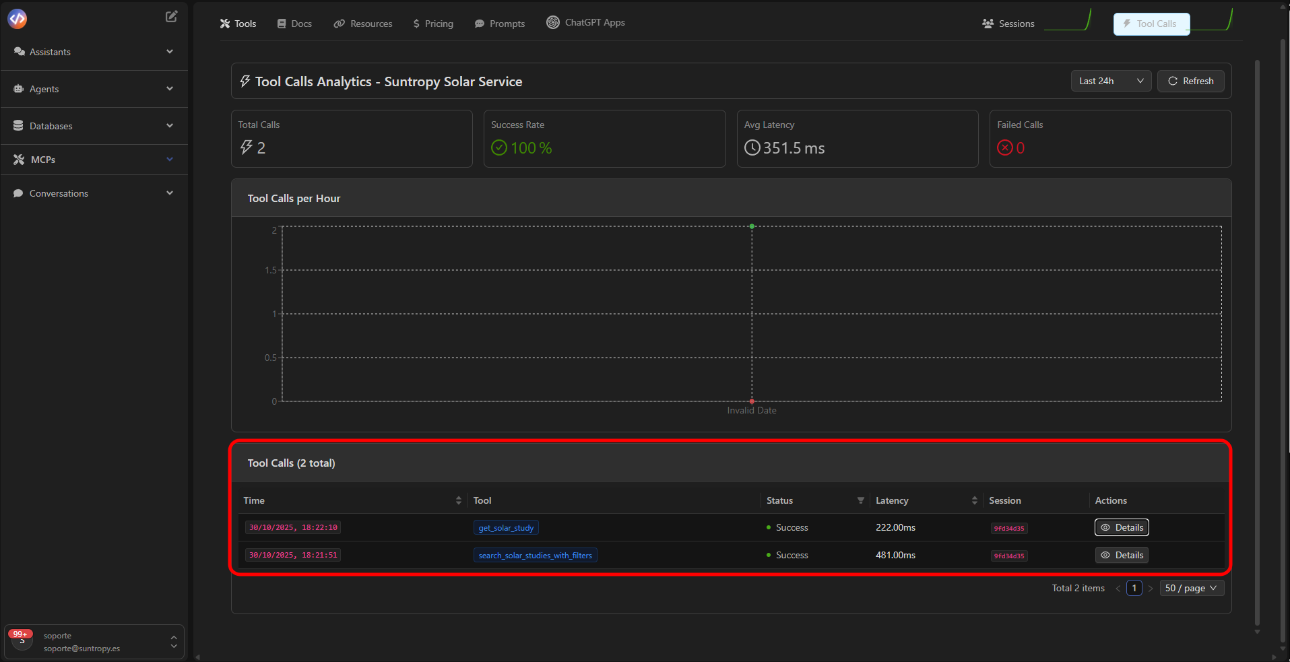Image resolution: width=1290 pixels, height=662 pixels.
Task: Open Details for get_solar_study call
Action: [1122, 527]
